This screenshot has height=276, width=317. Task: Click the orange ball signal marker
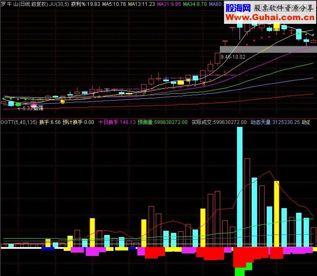tap(63, 101)
